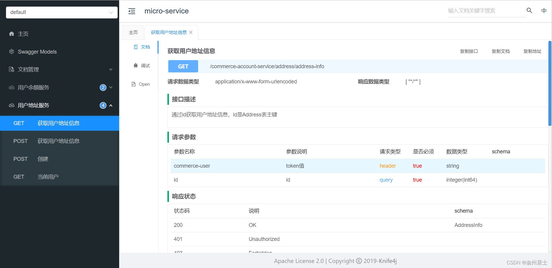
Task: Collapse the 用户地址服务 service group
Action: pyautogui.click(x=111, y=105)
